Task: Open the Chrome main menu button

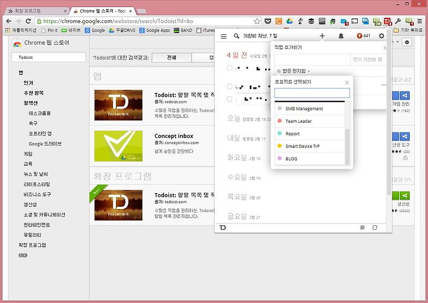Action: [420, 21]
